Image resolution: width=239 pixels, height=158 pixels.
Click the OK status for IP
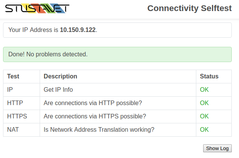pyautogui.click(x=204, y=89)
